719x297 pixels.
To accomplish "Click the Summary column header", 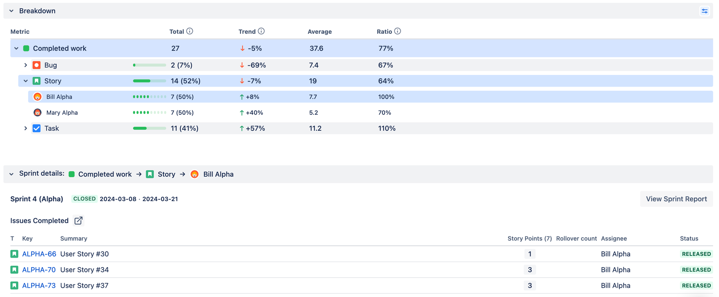I will 74,239.
